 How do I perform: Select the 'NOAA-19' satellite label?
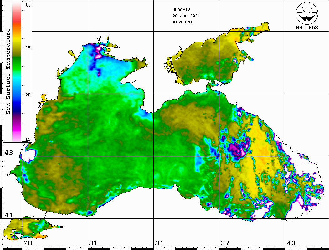coord(181,10)
